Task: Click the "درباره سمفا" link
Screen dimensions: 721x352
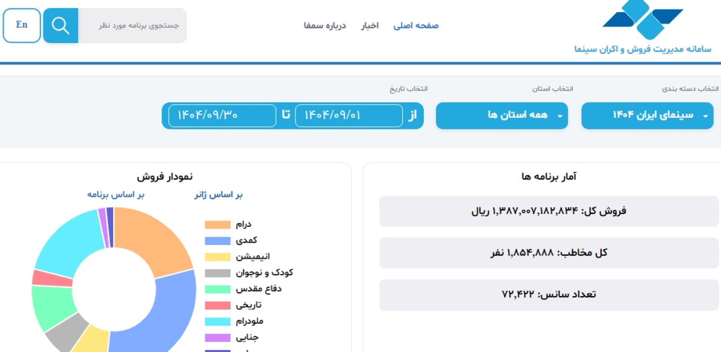Action: tap(325, 26)
